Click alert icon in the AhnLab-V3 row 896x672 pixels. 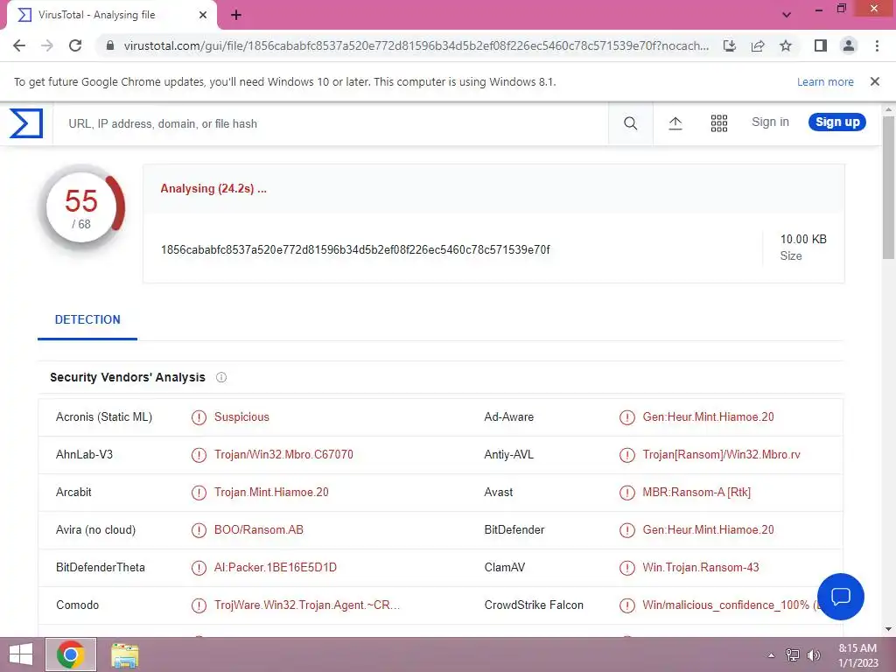click(199, 455)
